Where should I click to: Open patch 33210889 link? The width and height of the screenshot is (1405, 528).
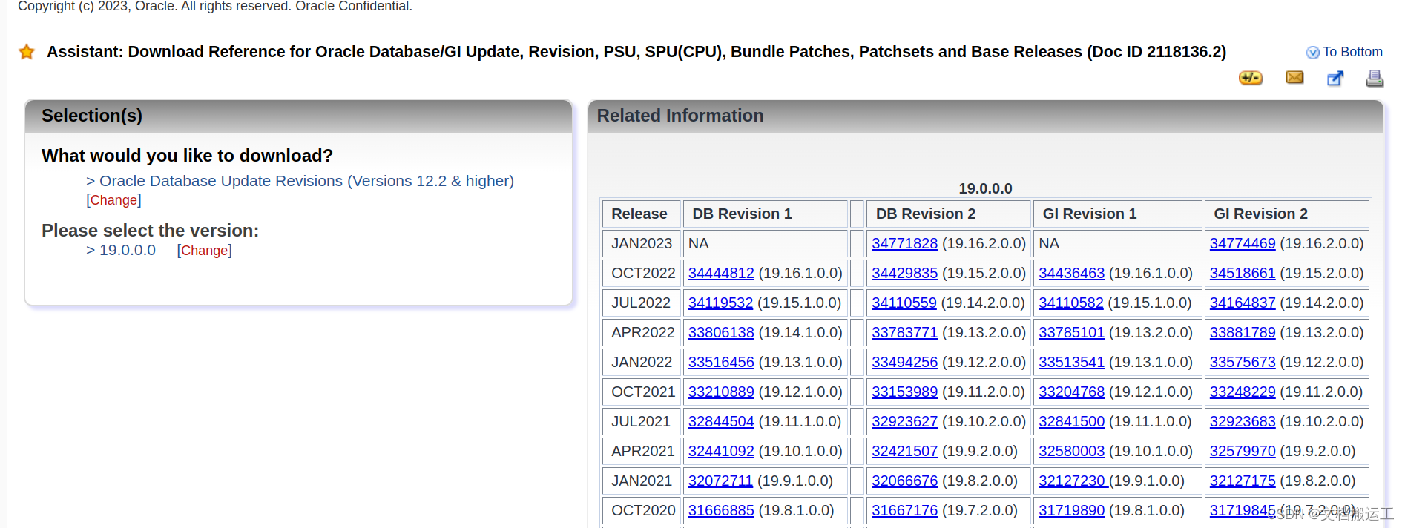(721, 392)
